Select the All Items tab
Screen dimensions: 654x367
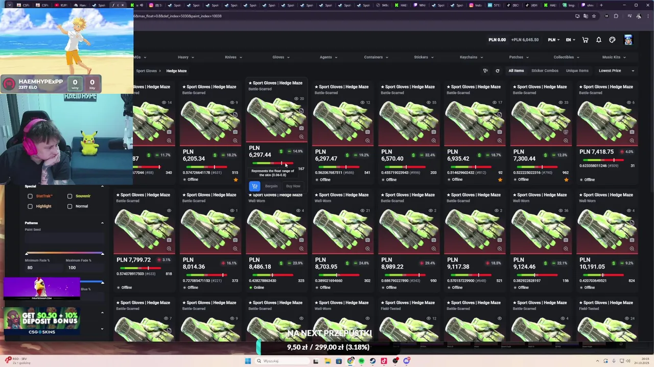(516, 71)
